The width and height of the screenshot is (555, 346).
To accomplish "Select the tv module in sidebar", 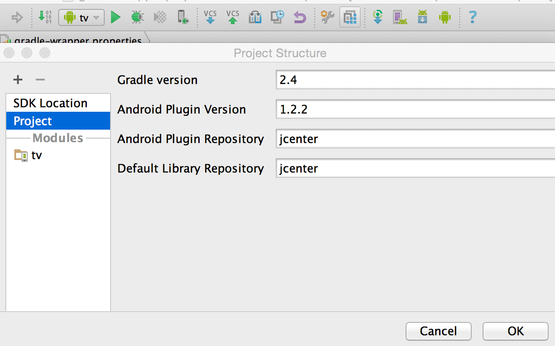I will click(x=58, y=155).
